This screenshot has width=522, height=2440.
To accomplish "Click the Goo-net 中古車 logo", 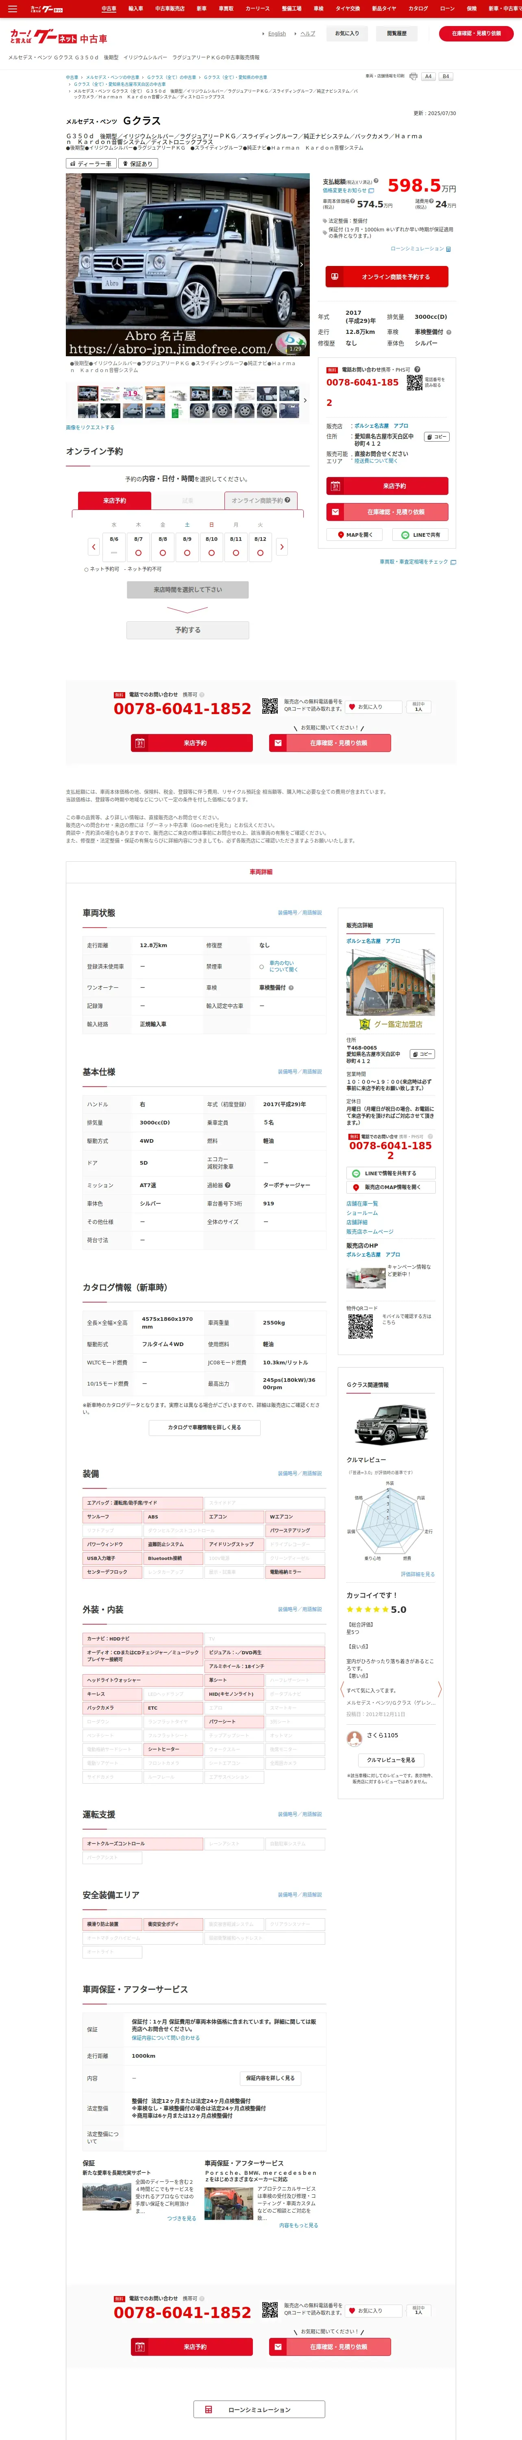I will (58, 36).
